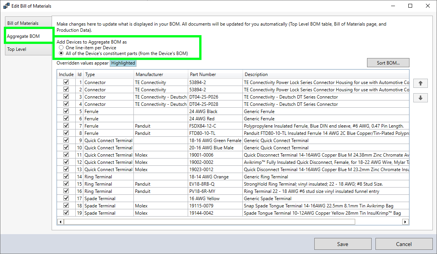Select Molex part 19023-0012 cell
The height and width of the screenshot is (254, 437).
point(215,169)
